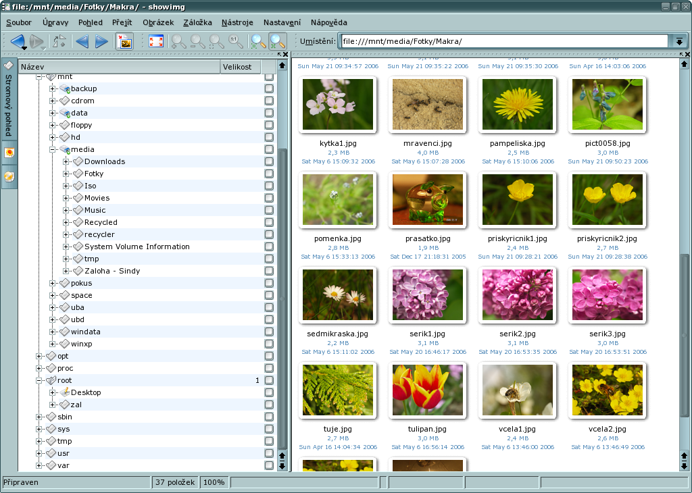The width and height of the screenshot is (692, 493).
Task: Click the backup drive icon in tree
Action: click(x=65, y=88)
